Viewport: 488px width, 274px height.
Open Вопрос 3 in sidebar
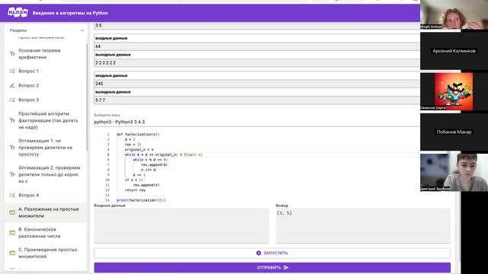29,100
